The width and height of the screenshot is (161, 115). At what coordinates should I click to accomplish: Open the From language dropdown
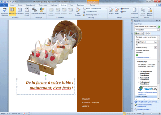pyautogui.click(x=156, y=42)
